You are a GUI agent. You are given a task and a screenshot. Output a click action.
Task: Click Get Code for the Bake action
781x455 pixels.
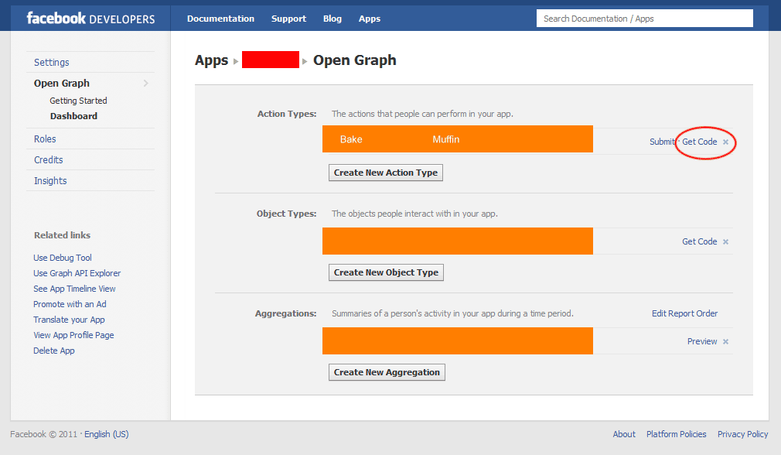(699, 142)
